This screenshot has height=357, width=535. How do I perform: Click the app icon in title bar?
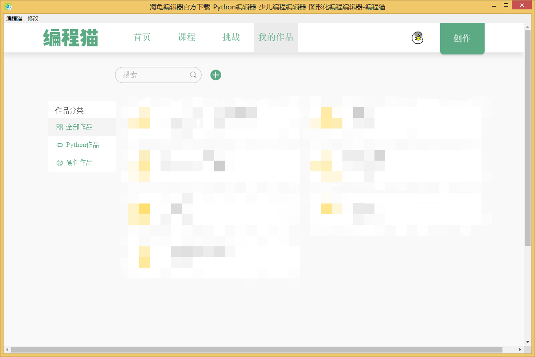pyautogui.click(x=8, y=7)
